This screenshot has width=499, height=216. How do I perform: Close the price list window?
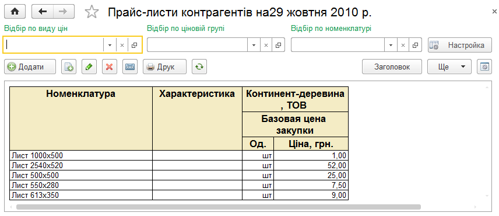tap(494, 12)
